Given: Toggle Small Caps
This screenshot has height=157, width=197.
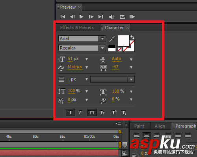Looking at the screenshot, I should click(x=102, y=113).
